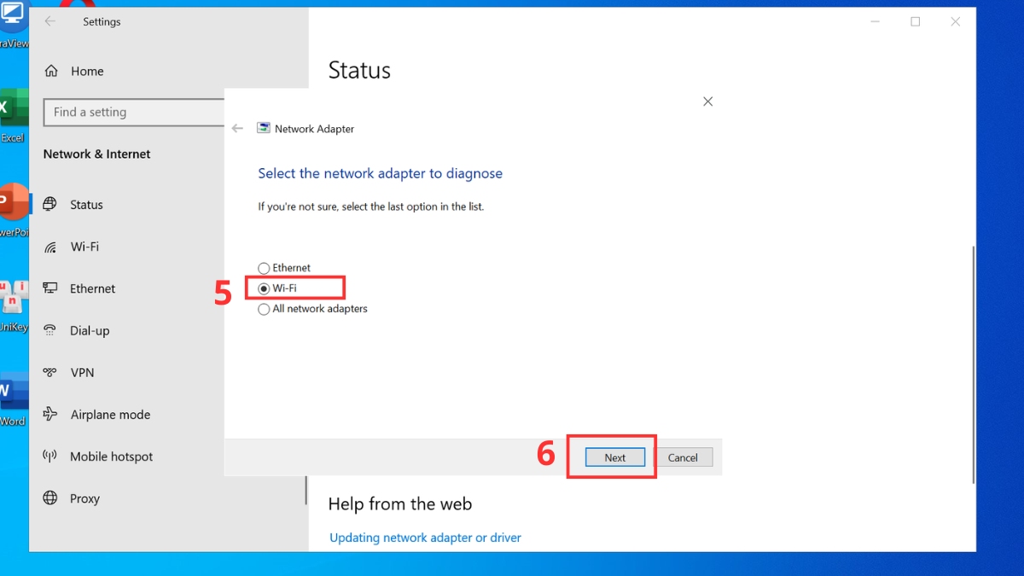Image resolution: width=1024 pixels, height=576 pixels.
Task: Click the Wi-Fi signal icon in sidebar
Action: 50,247
